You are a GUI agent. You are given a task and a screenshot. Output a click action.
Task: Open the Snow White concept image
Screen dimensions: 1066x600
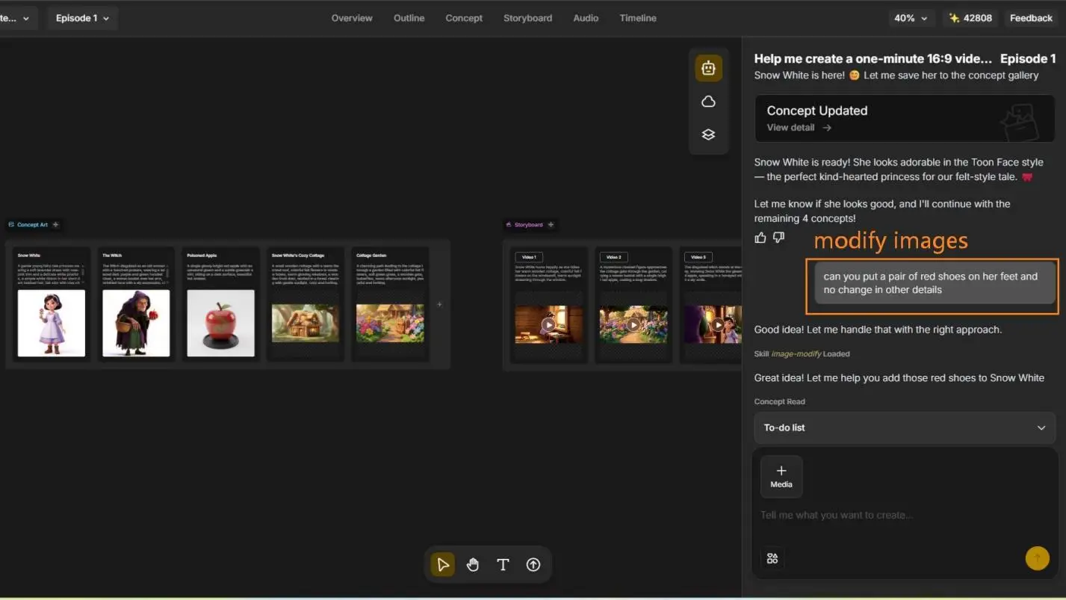click(52, 323)
